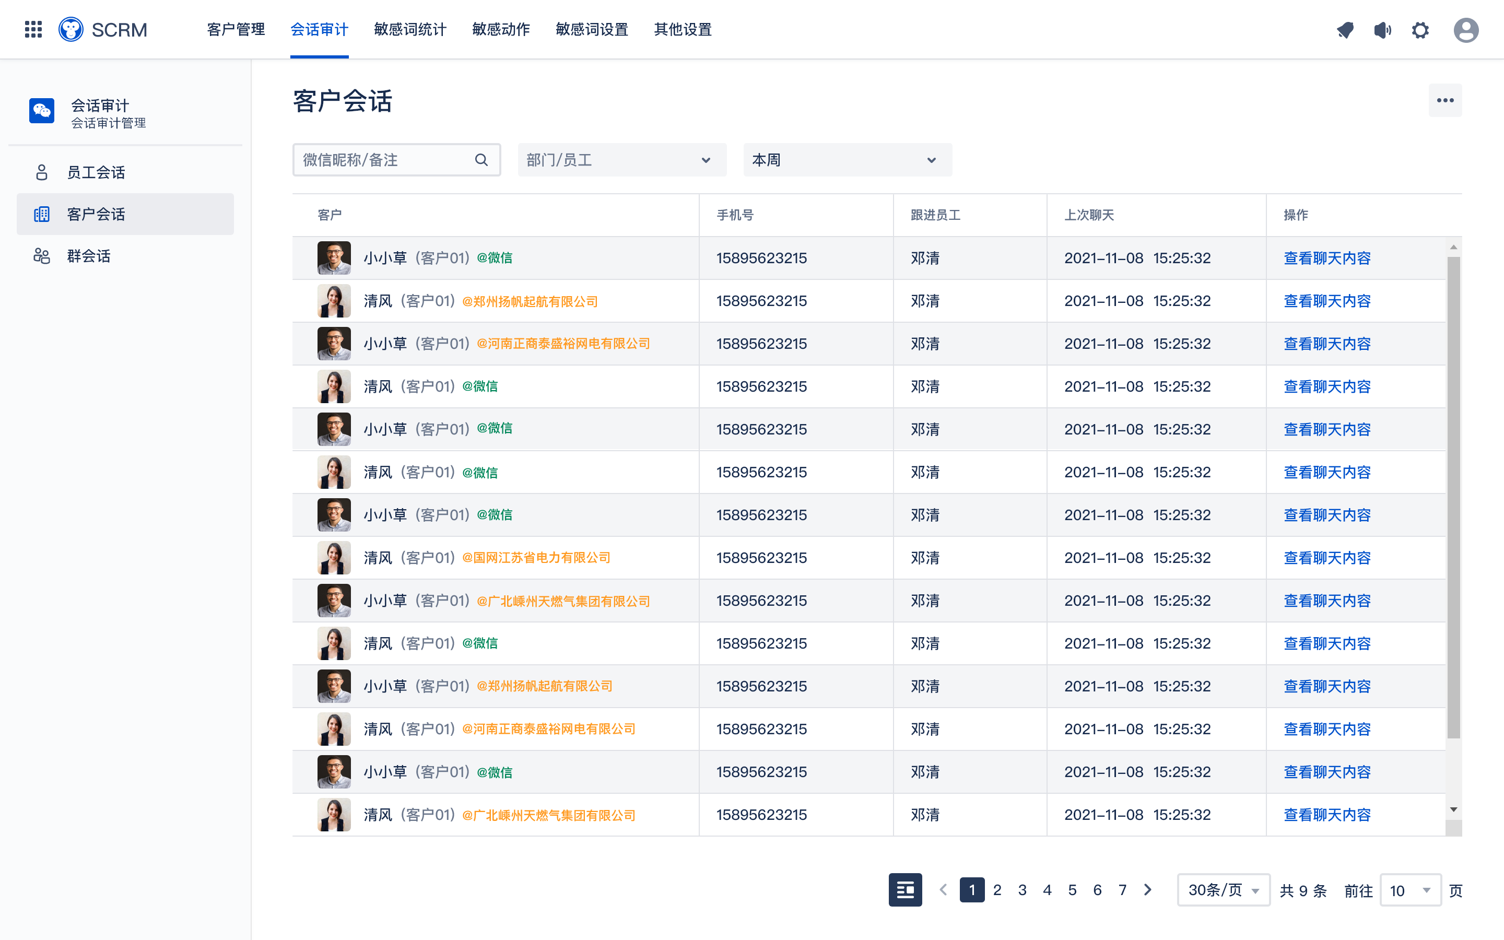Viewport: 1504px width, 940px height.
Task: Go to page 5
Action: point(1072,890)
